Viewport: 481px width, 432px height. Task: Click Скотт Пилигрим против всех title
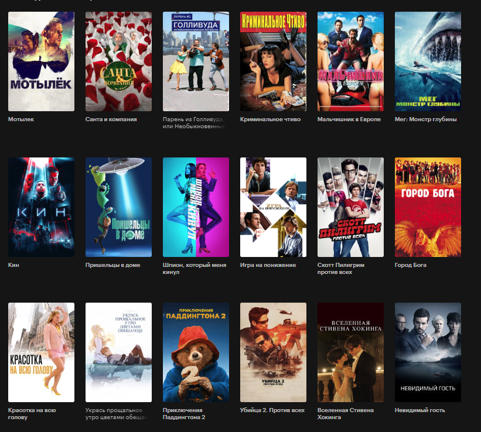341,268
